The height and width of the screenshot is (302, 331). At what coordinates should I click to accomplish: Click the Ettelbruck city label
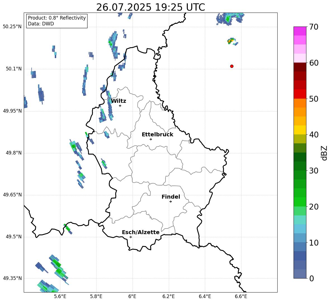(157, 135)
